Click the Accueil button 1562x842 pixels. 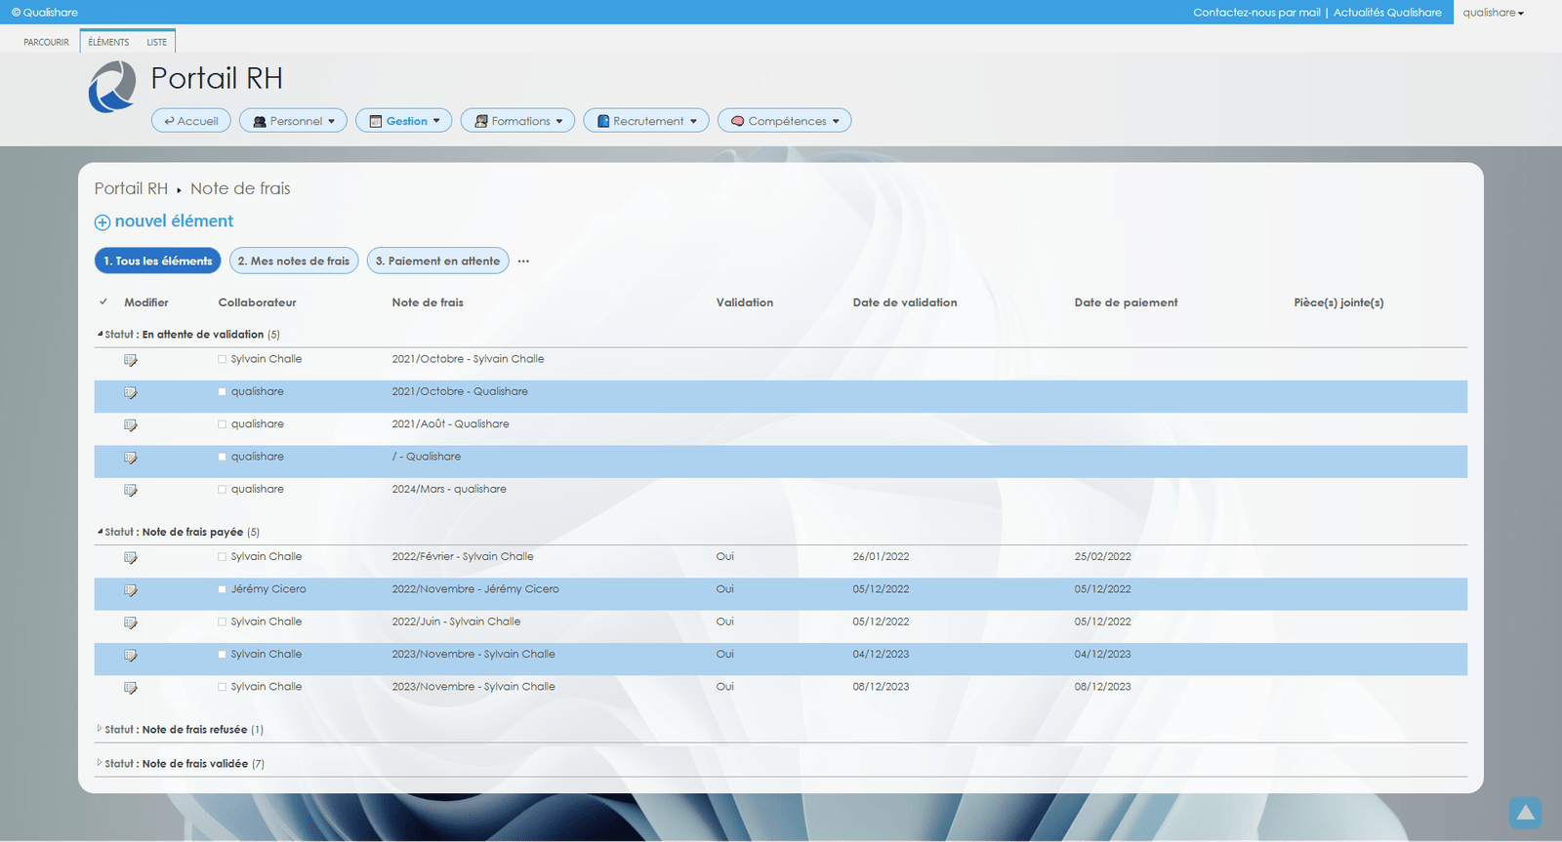click(191, 121)
